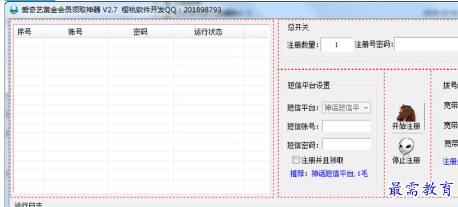
Task: Click the 总开关 group title
Action: (x=298, y=27)
